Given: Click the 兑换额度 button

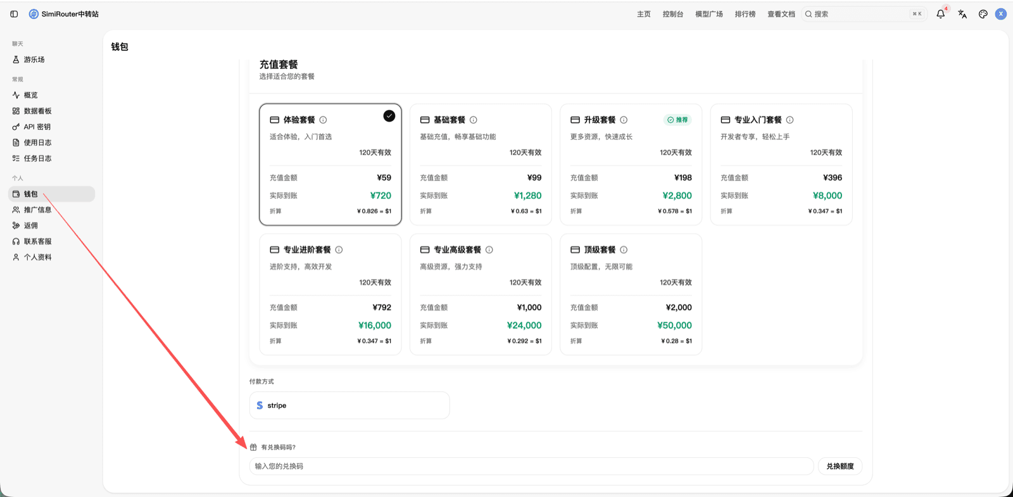Looking at the screenshot, I should point(840,466).
